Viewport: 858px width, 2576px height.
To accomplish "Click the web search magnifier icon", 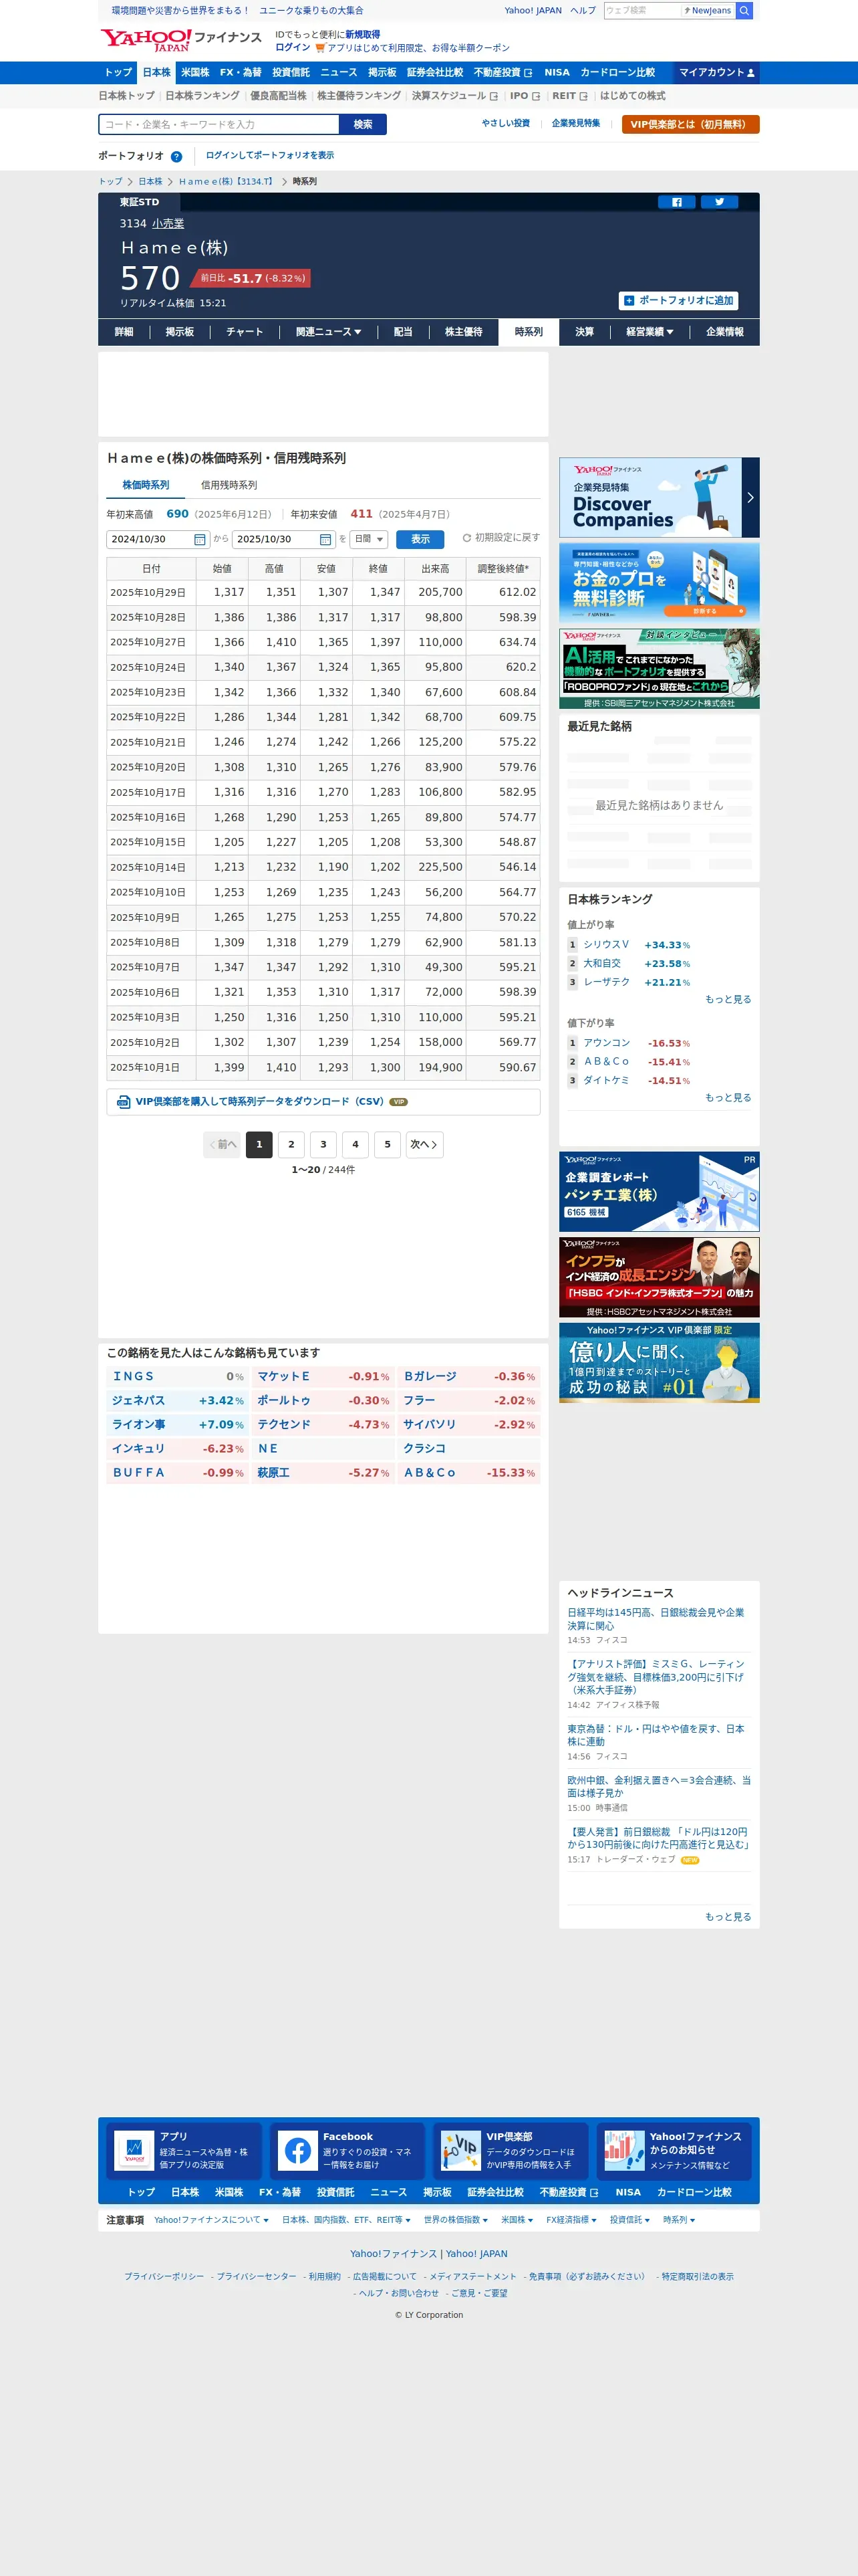I will pyautogui.click(x=743, y=11).
